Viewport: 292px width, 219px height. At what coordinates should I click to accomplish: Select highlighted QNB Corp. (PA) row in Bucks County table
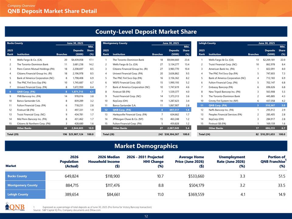(50, 92)
